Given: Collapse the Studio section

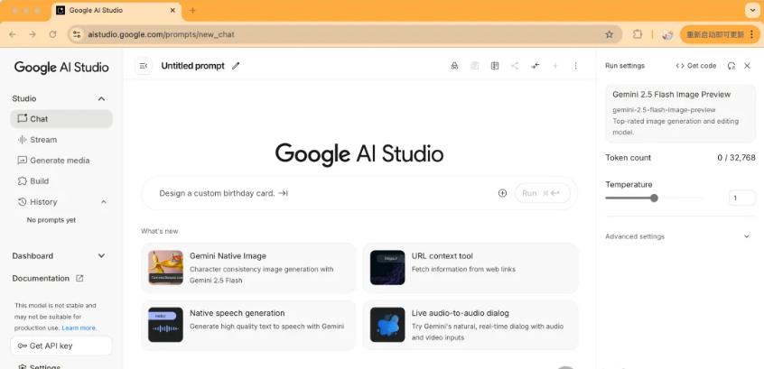Looking at the screenshot, I should (101, 98).
